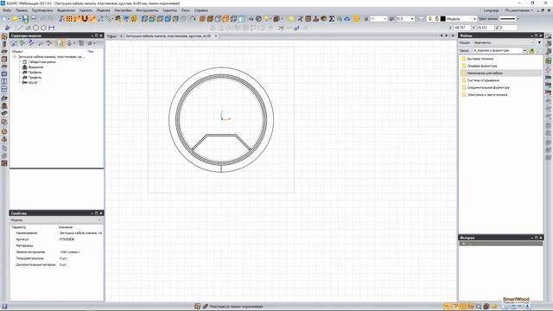
Task: Open the 0,5 value dropdown
Action: tap(412, 19)
